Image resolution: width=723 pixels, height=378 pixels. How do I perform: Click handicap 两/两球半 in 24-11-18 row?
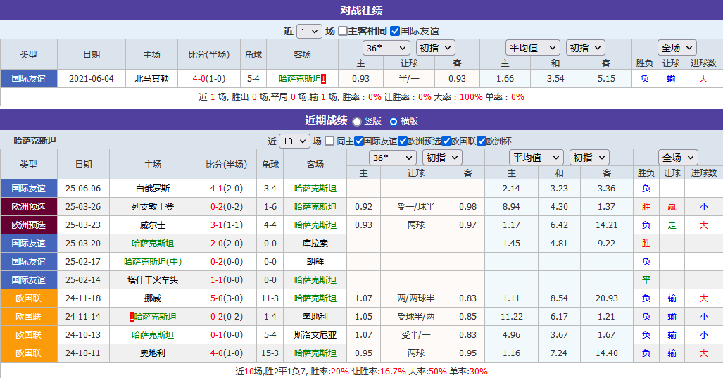coord(415,298)
